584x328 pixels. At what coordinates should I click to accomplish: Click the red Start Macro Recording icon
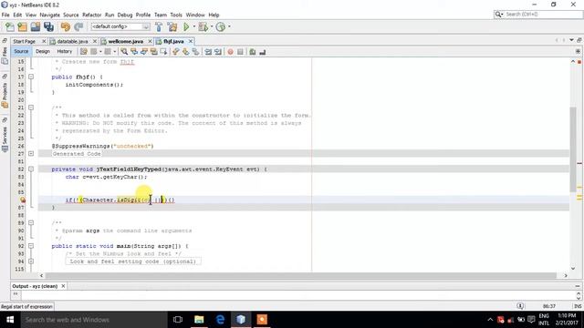pyautogui.click(x=231, y=52)
